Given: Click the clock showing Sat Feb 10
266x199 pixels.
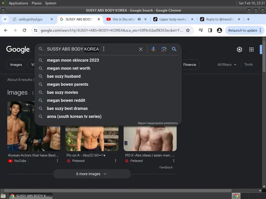Looking at the screenshot, I should [252, 3].
